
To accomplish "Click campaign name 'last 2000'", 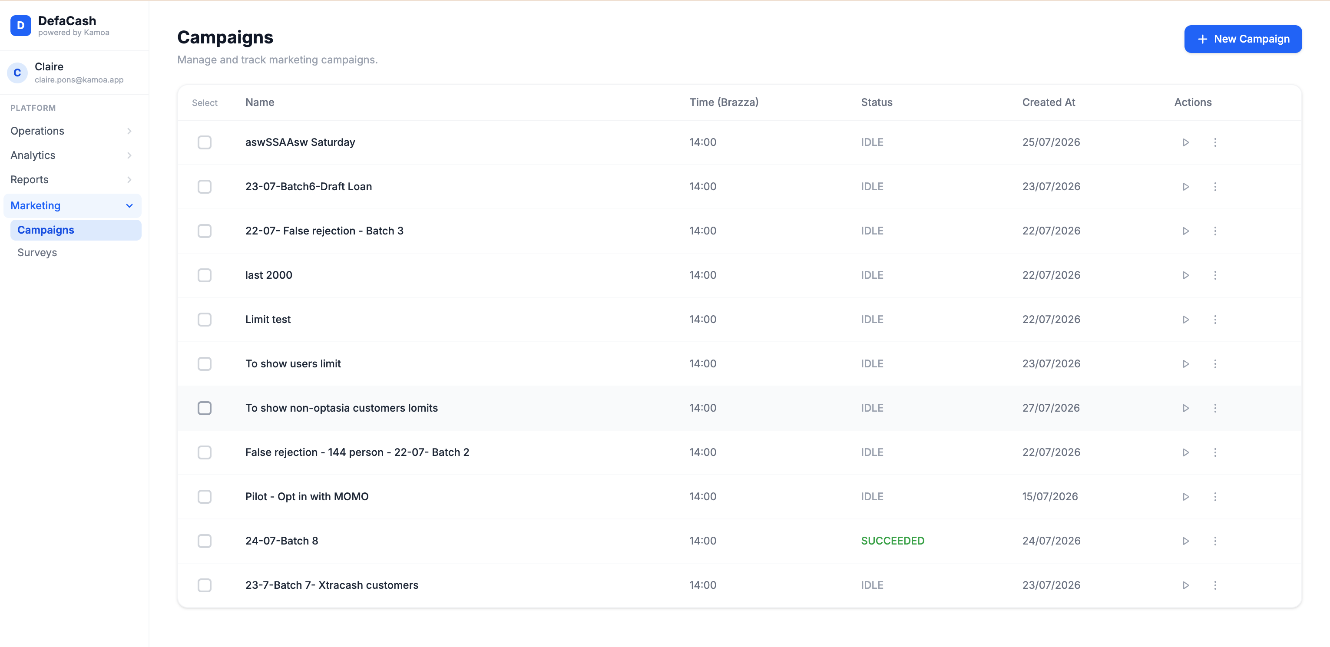I will tap(268, 275).
